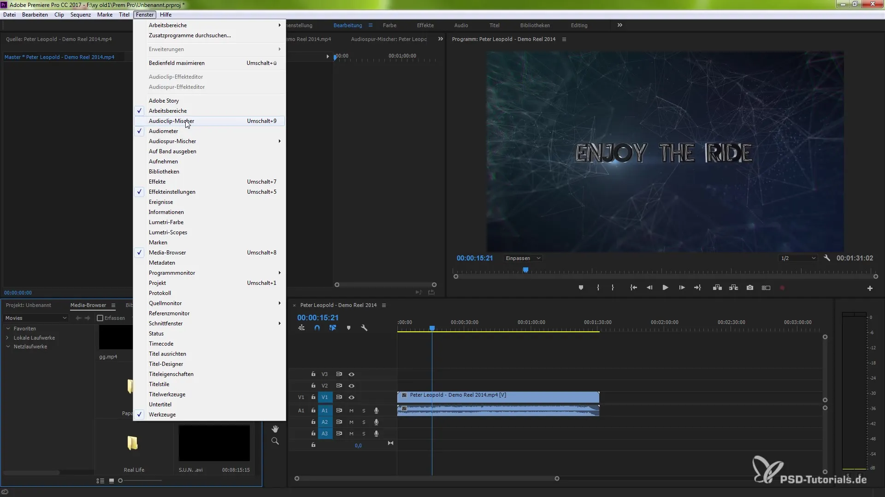The image size is (885, 497).
Task: Hide the V3 track with its eye icon
Action: [x=351, y=374]
